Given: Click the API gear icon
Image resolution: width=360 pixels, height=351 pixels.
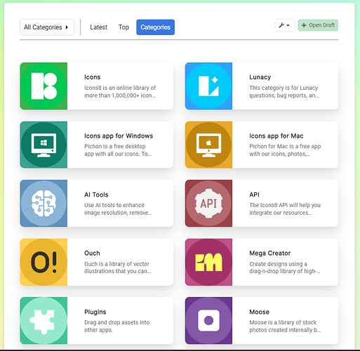Looking at the screenshot, I should pos(208,204).
